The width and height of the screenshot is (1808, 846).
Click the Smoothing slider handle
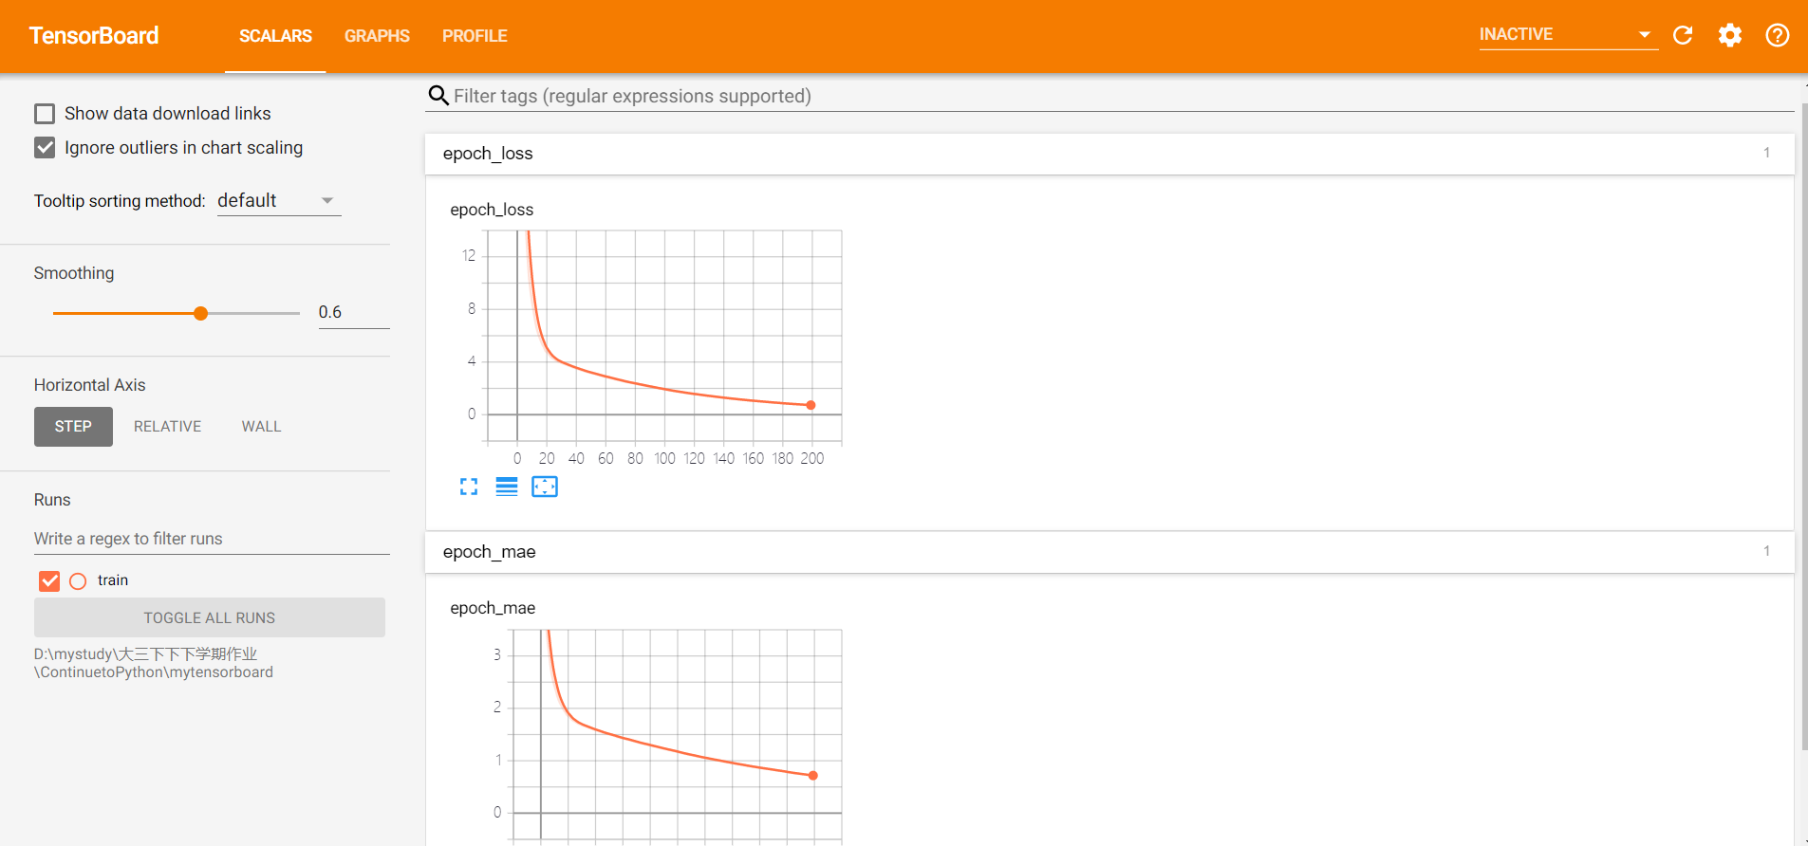click(x=200, y=313)
